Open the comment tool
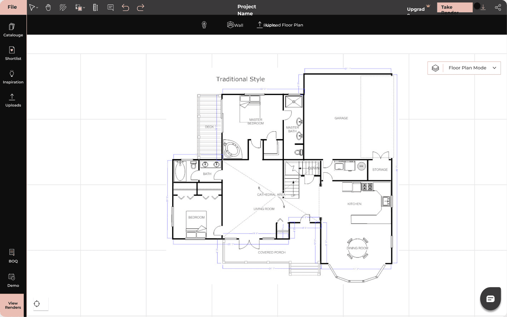Viewport: 507px width, 317px height. click(111, 7)
